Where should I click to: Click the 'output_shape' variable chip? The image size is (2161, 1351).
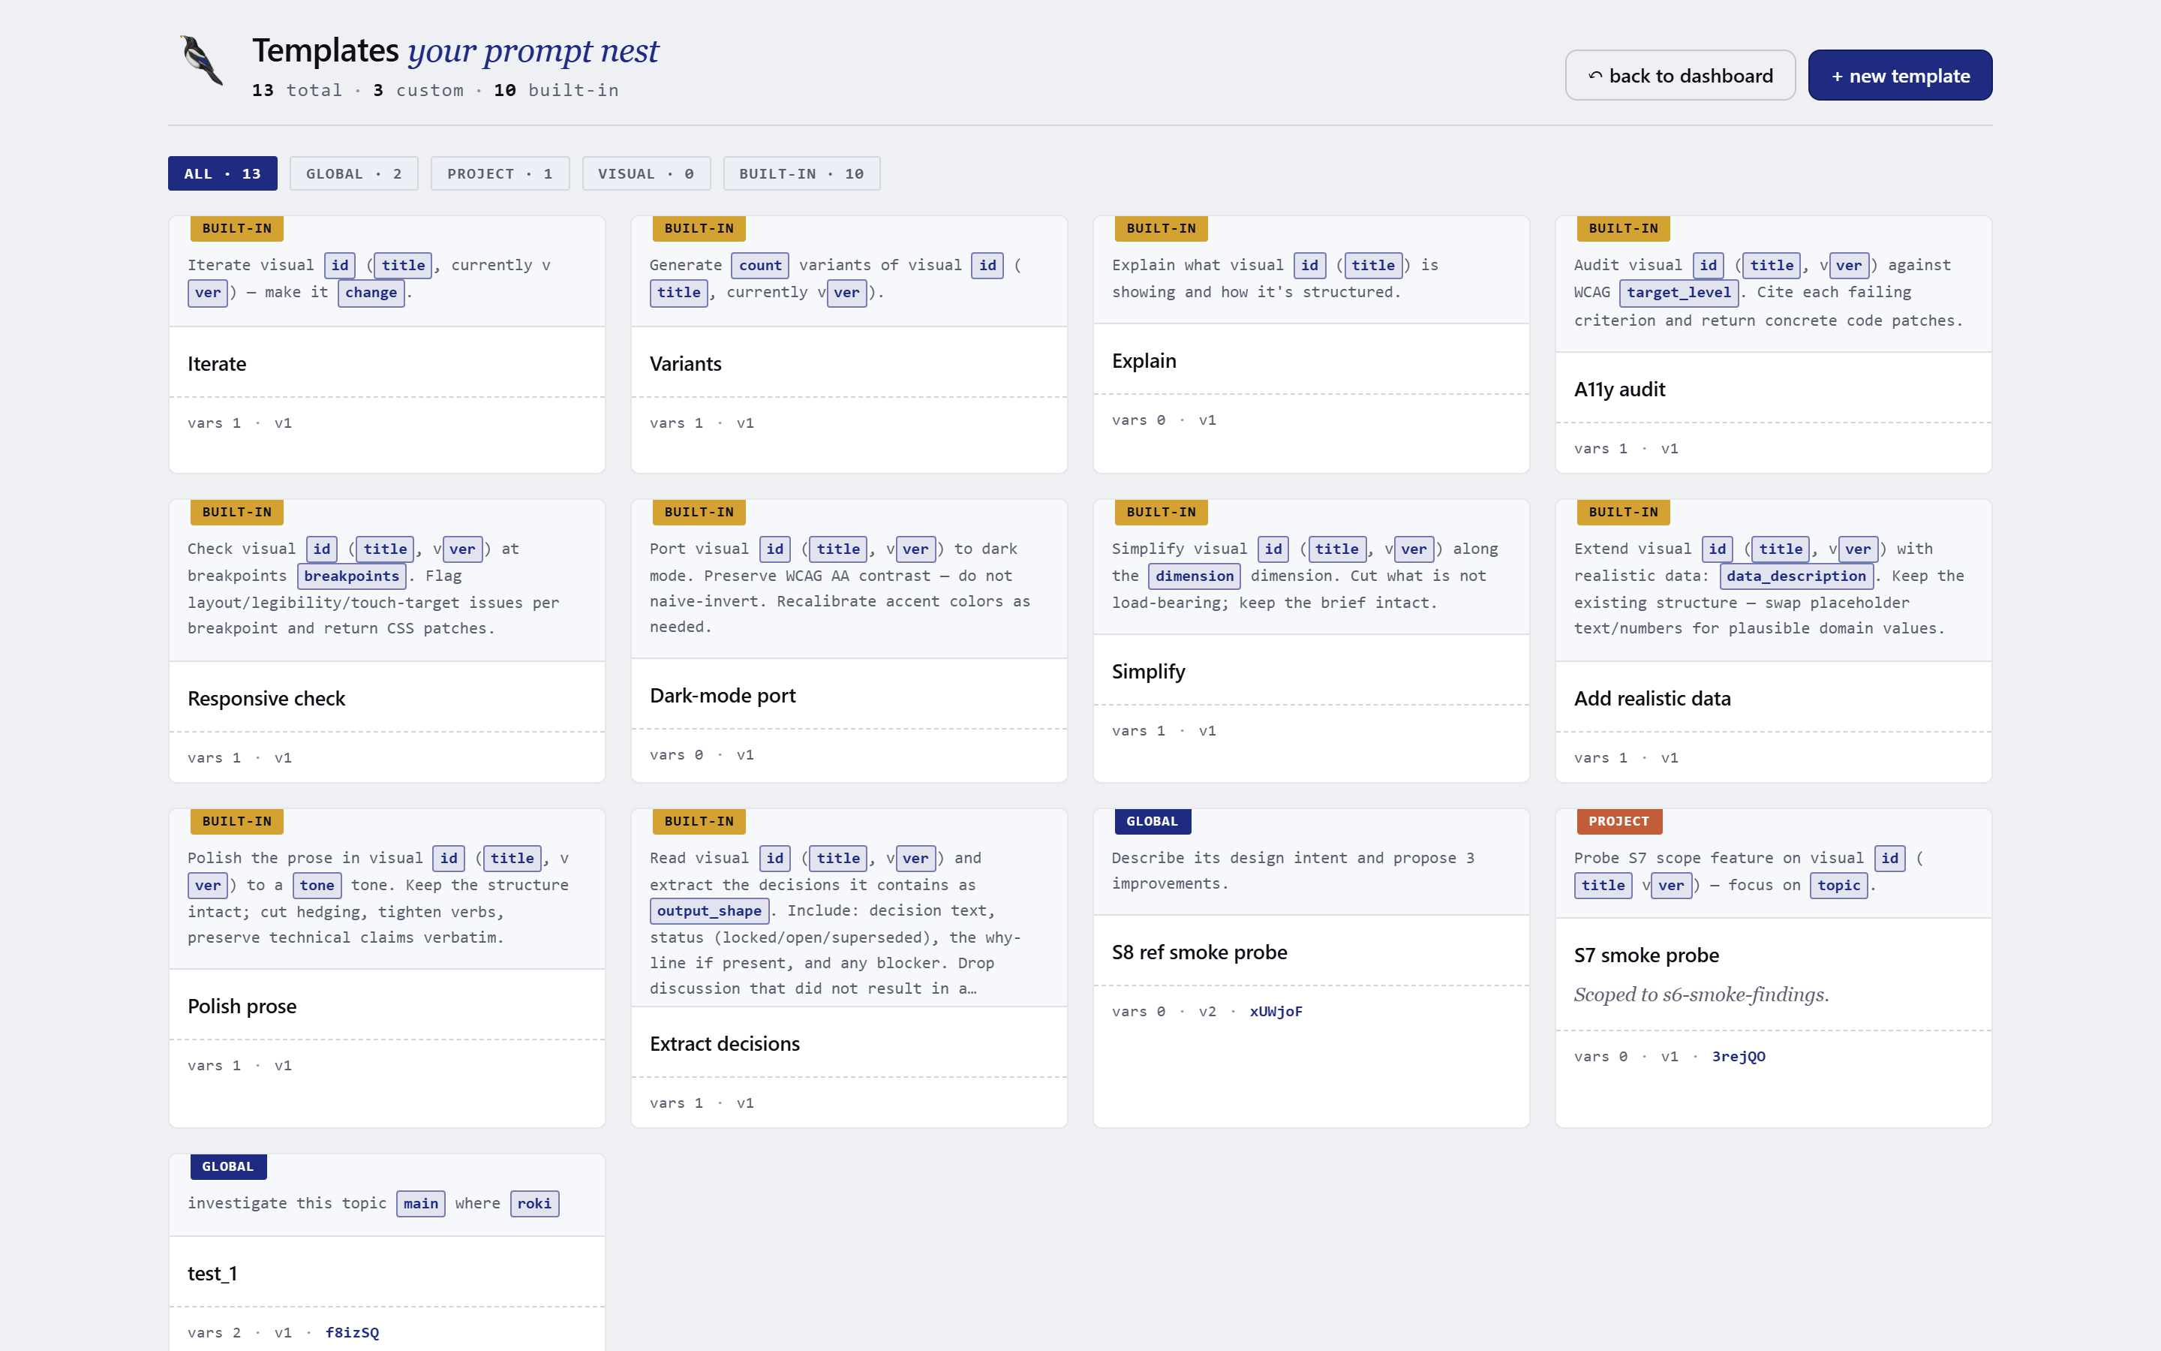709,910
